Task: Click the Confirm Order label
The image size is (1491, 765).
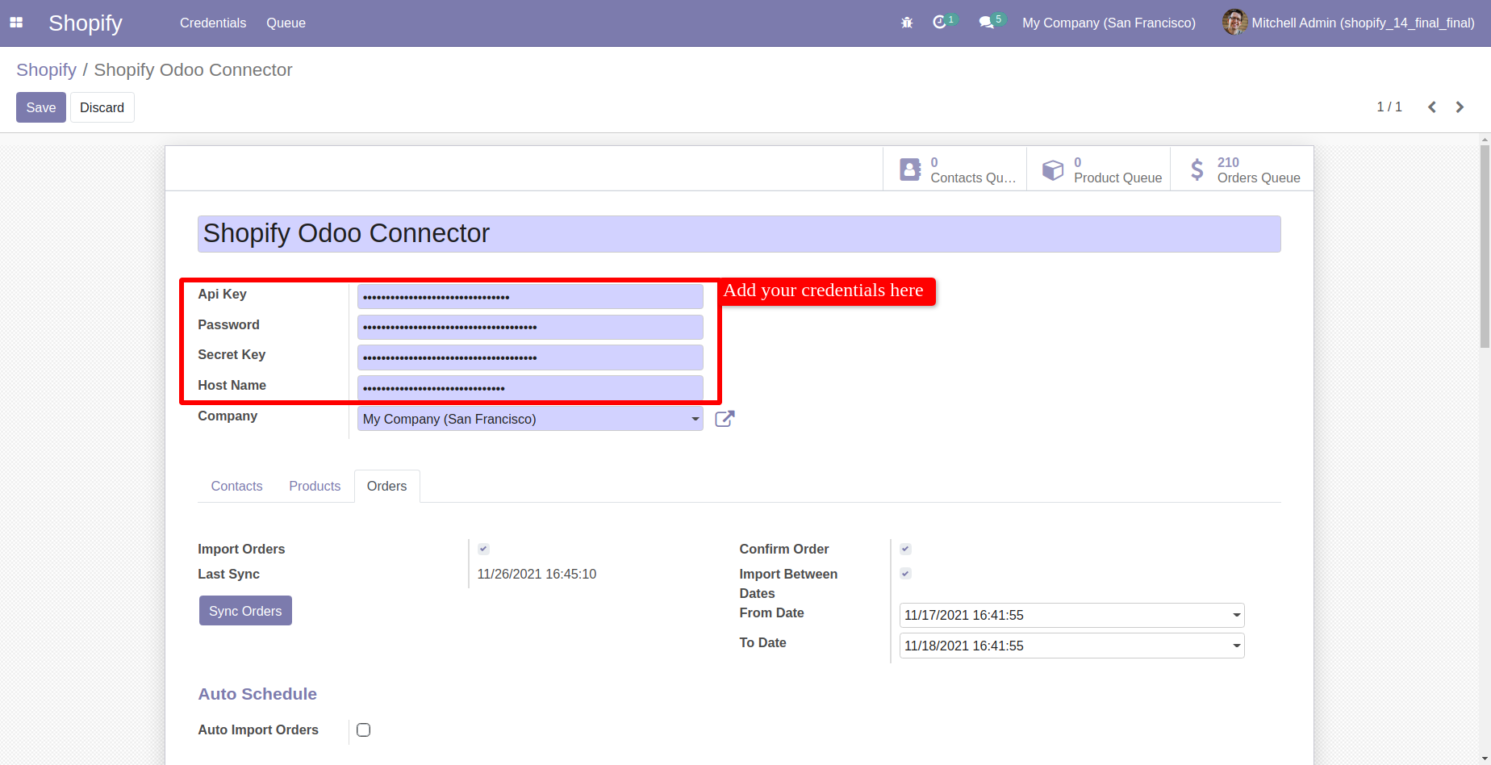Action: coord(784,549)
